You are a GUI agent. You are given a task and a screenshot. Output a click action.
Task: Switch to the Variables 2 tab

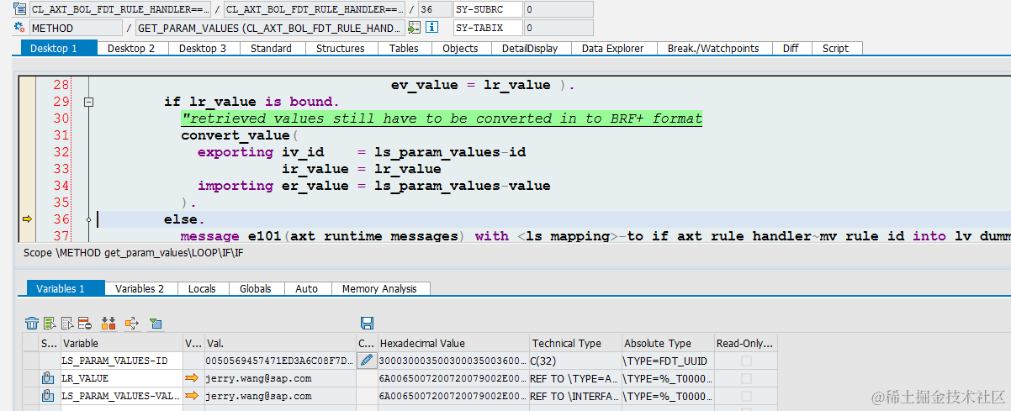coord(140,288)
